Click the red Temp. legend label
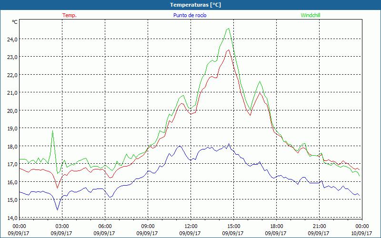 coord(70,15)
